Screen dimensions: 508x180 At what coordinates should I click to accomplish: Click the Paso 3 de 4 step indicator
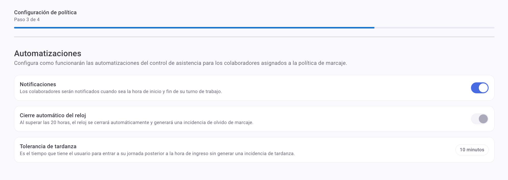coord(27,20)
